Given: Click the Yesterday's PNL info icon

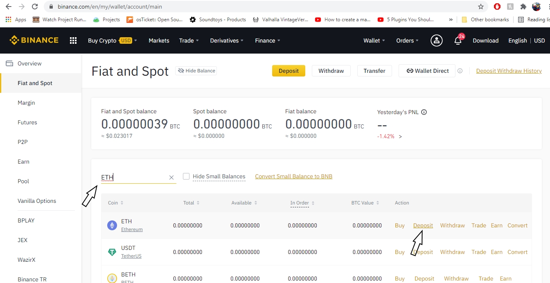Looking at the screenshot, I should click(x=424, y=112).
